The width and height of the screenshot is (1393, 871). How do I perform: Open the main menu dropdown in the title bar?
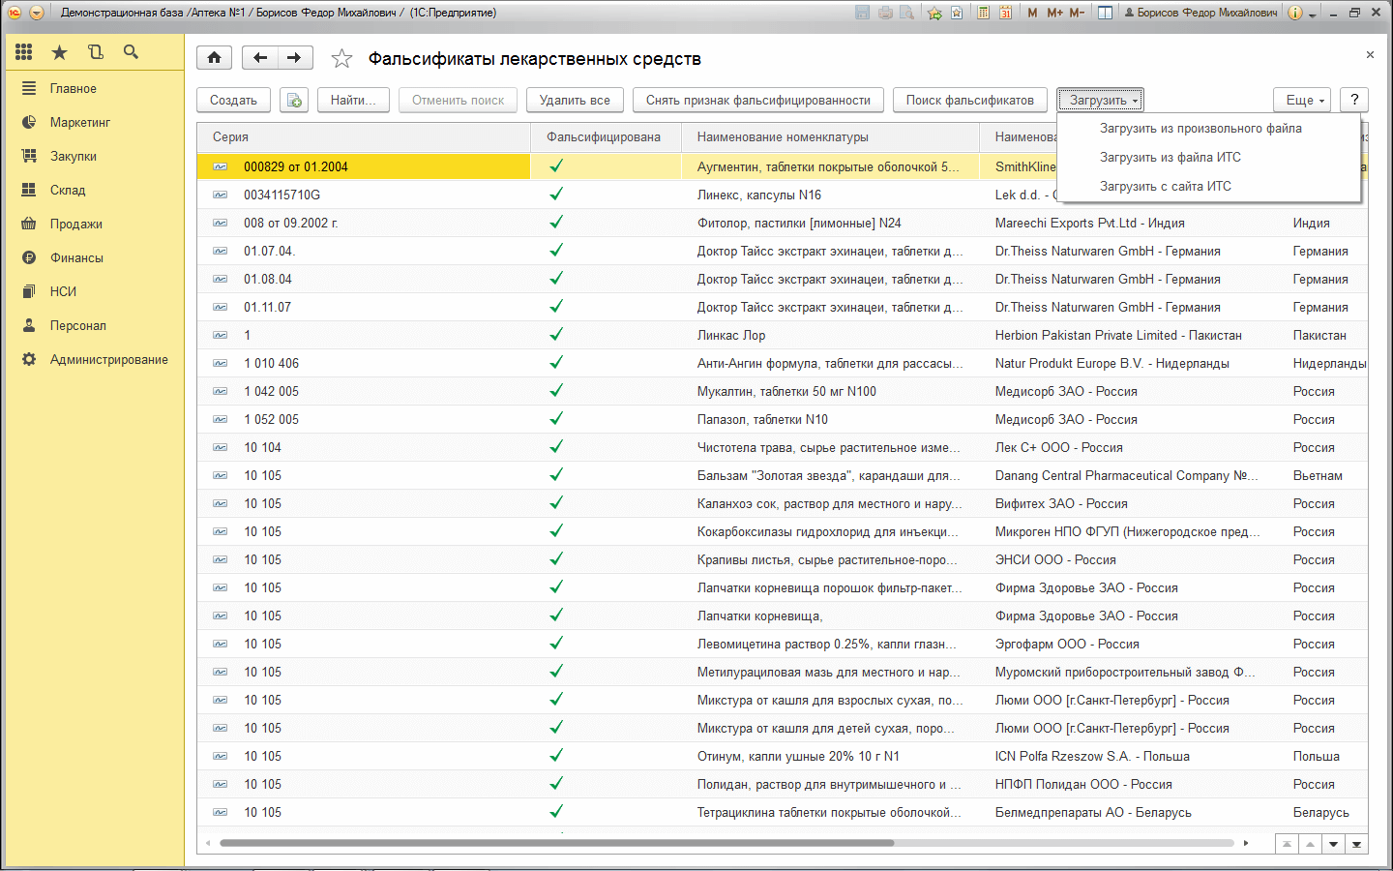37,13
